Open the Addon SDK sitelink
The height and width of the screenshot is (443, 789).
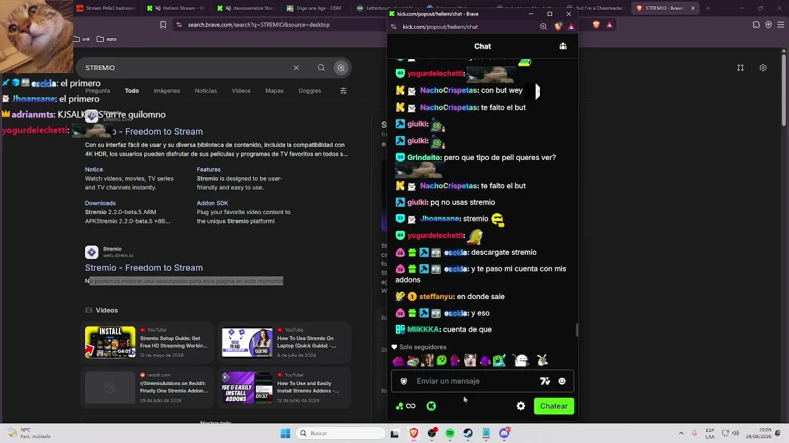[x=213, y=203]
